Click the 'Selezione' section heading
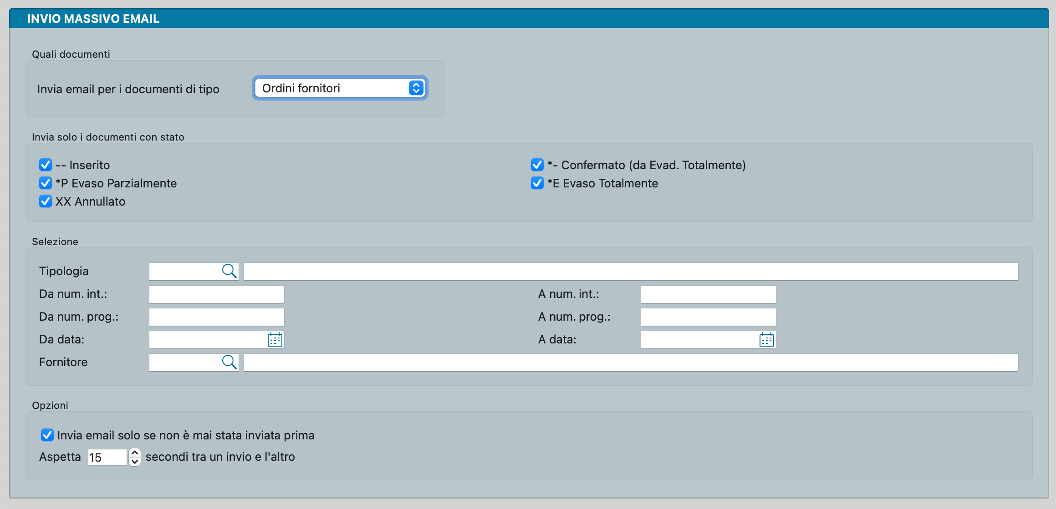This screenshot has height=509, width=1056. (x=55, y=242)
